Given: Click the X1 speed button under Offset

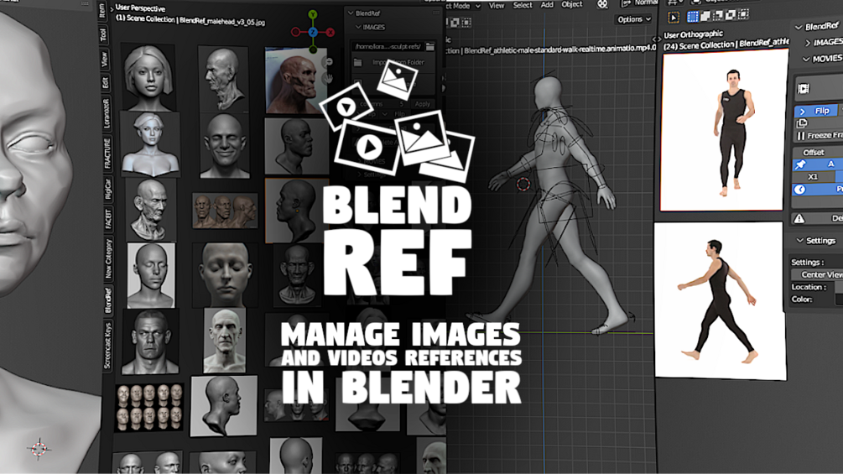Looking at the screenshot, I should coord(813,176).
